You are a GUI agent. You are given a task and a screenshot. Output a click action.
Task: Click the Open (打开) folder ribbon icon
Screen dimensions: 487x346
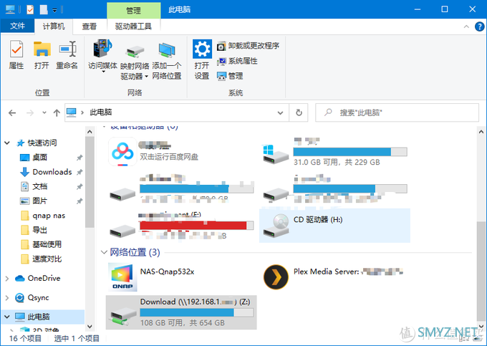42,54
